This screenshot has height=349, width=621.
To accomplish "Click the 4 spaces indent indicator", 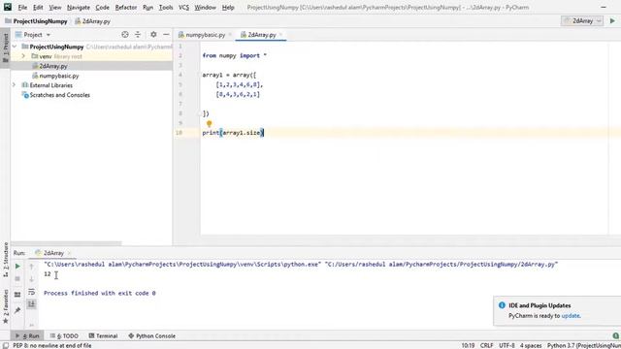I will coord(531,345).
